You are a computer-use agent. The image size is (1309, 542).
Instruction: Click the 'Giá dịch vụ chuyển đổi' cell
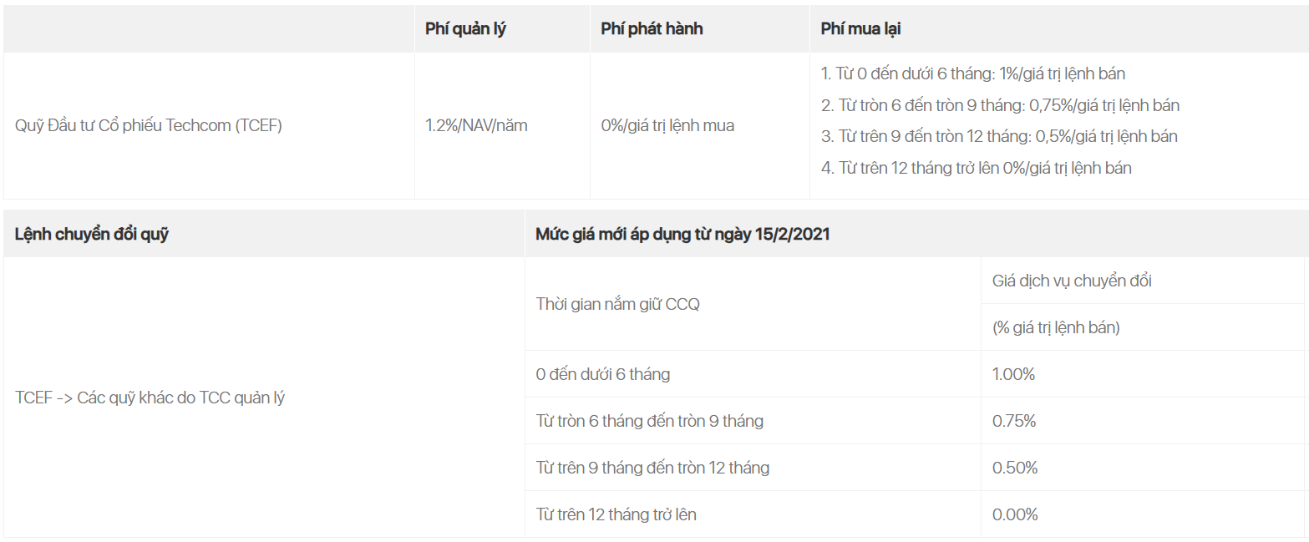point(1072,281)
